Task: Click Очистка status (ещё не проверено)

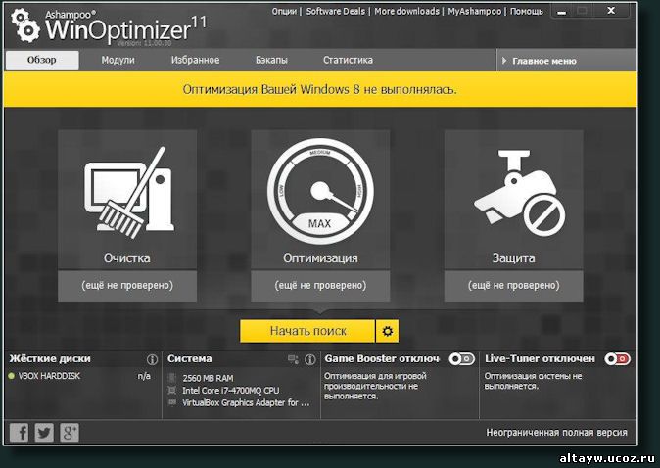Action: click(x=127, y=285)
